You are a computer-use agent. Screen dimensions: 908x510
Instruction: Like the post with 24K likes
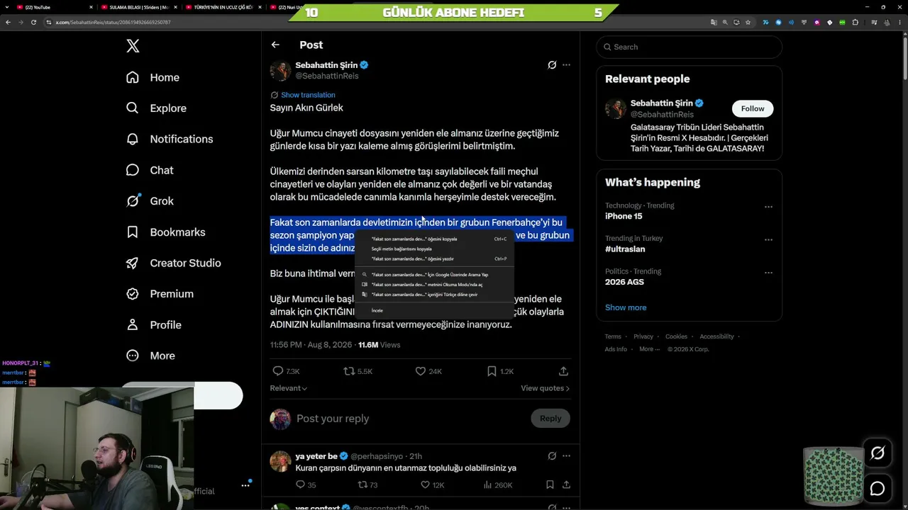pyautogui.click(x=428, y=371)
